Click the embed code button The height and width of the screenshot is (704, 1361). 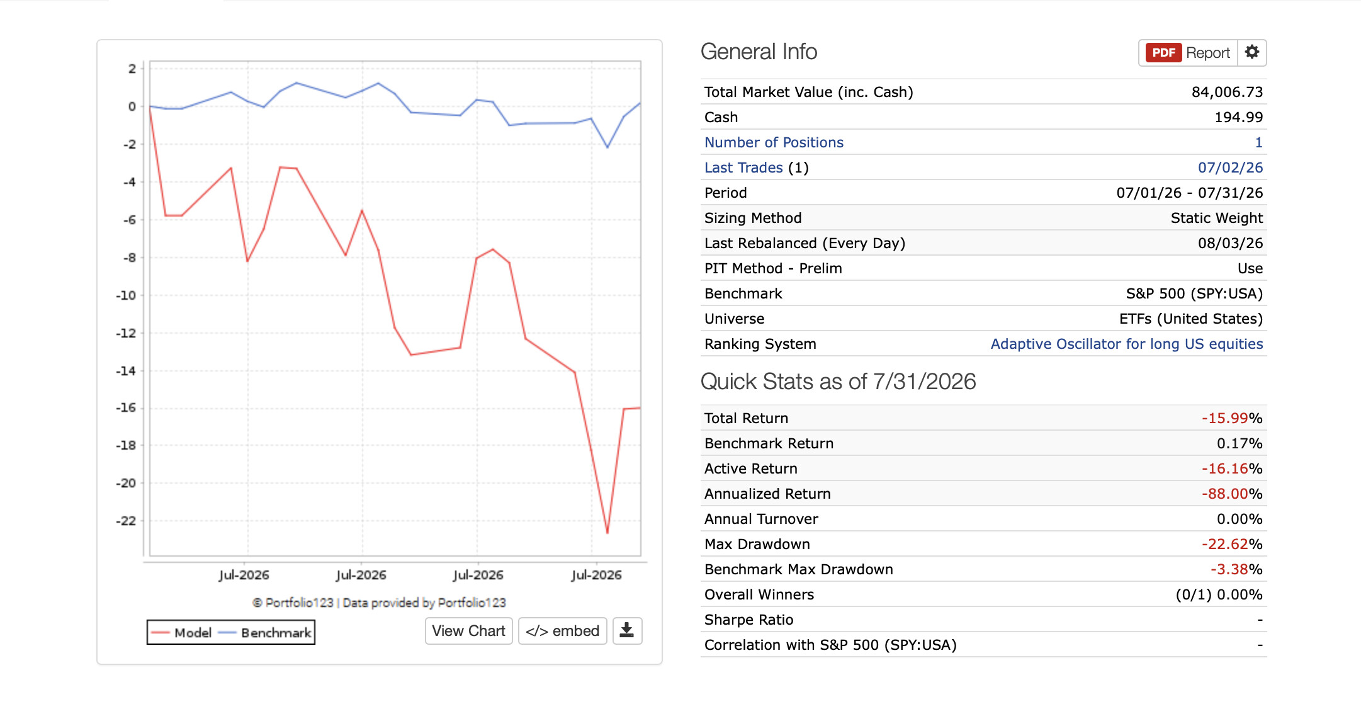(x=562, y=631)
